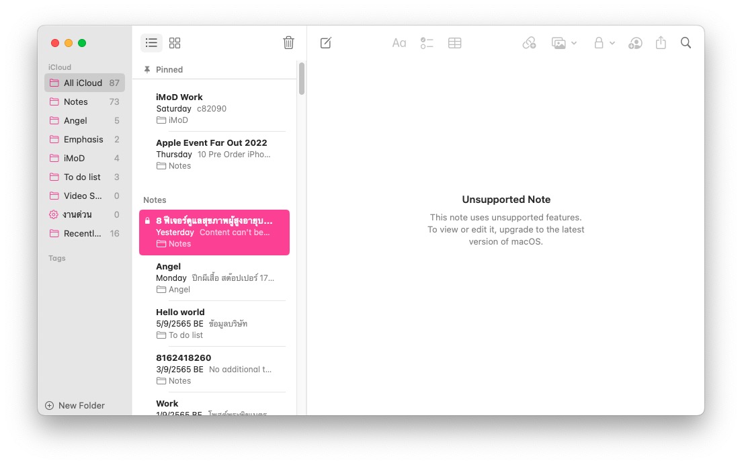Switch to list view

pos(151,43)
